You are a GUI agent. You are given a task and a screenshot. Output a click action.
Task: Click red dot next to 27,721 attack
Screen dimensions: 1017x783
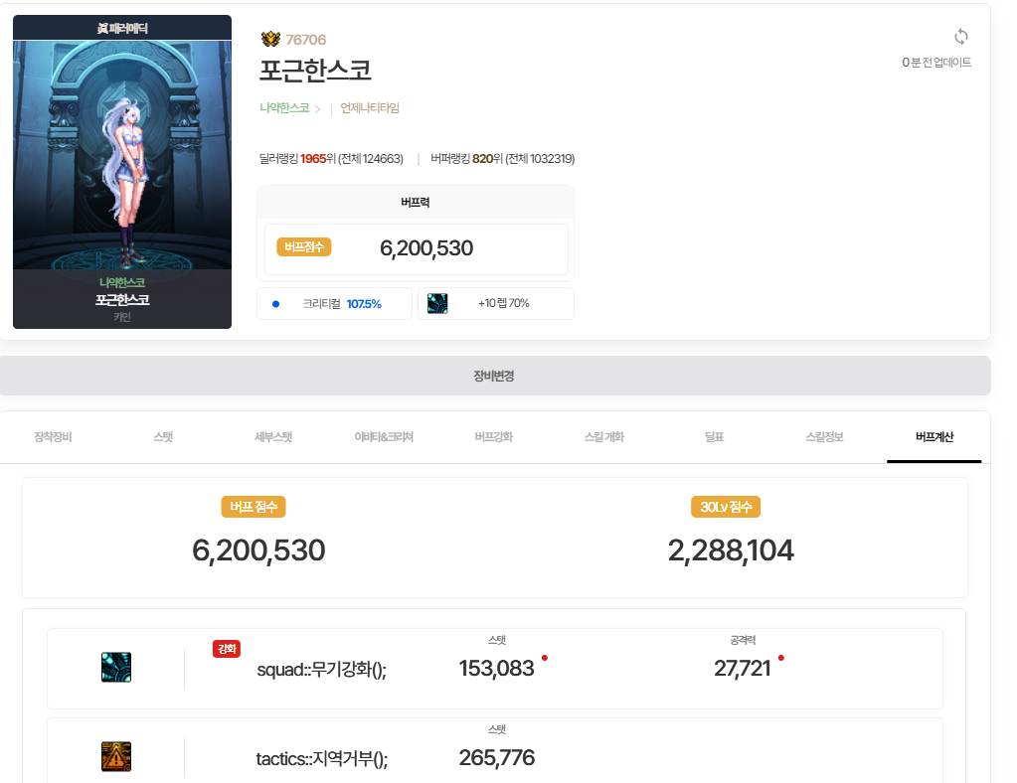coord(781,658)
